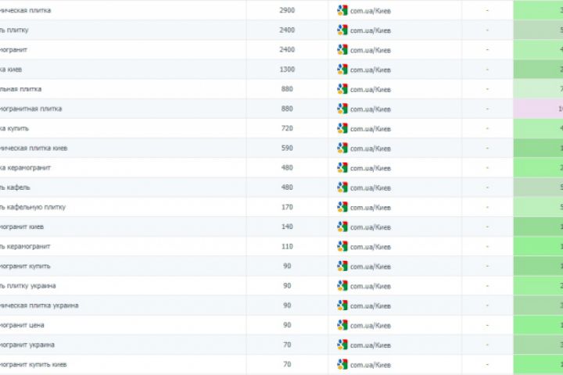
Task: Click the frequency value 2900
Action: [x=287, y=10]
